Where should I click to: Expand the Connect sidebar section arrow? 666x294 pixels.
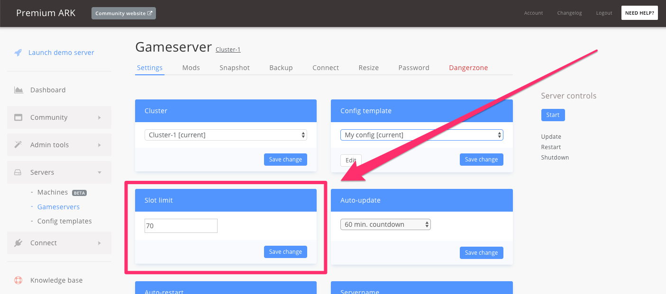100,243
